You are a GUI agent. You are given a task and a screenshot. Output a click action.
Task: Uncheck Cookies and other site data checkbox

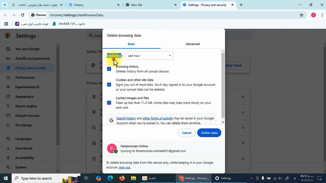[109, 85]
